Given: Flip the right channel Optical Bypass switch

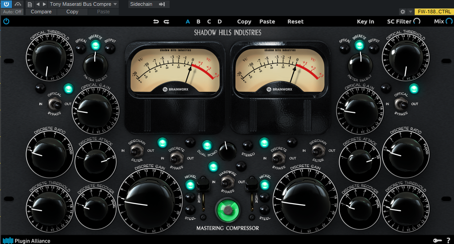Looking at the screenshot, I should 401,103.
